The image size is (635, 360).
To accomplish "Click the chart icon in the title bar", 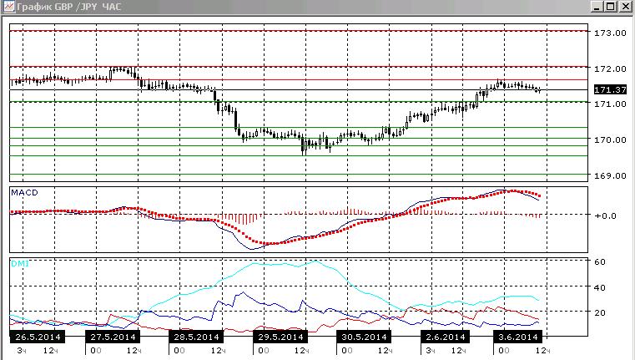I will 8,7.
